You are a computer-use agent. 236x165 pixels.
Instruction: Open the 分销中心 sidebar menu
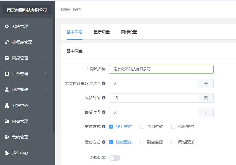(27, 105)
